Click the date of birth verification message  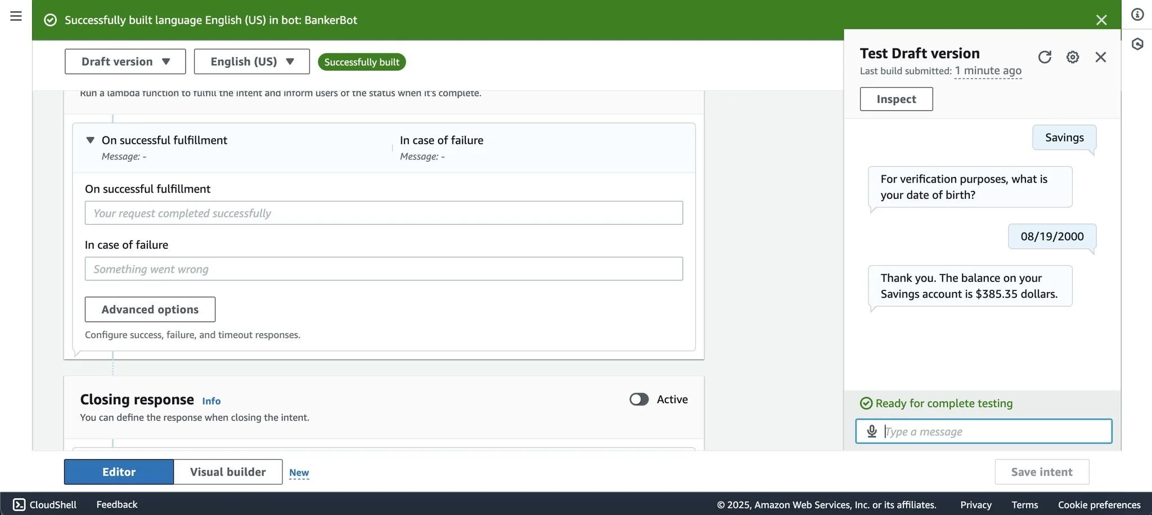click(970, 187)
